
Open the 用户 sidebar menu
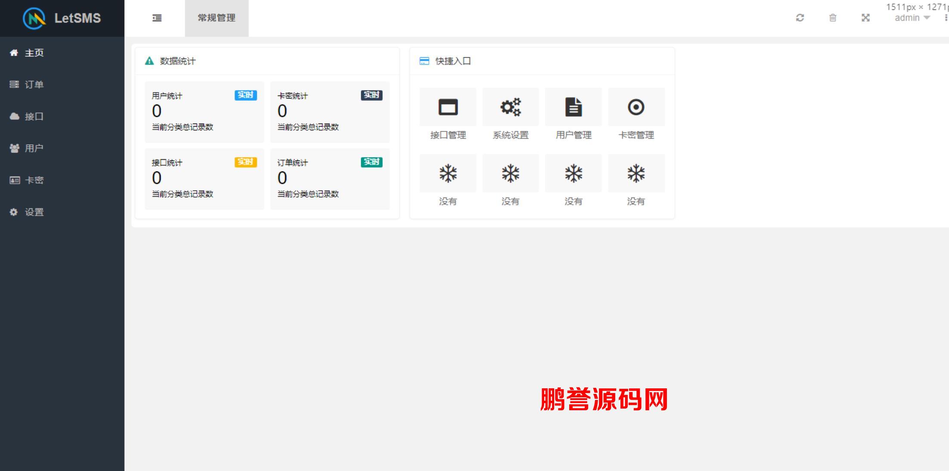pos(62,148)
